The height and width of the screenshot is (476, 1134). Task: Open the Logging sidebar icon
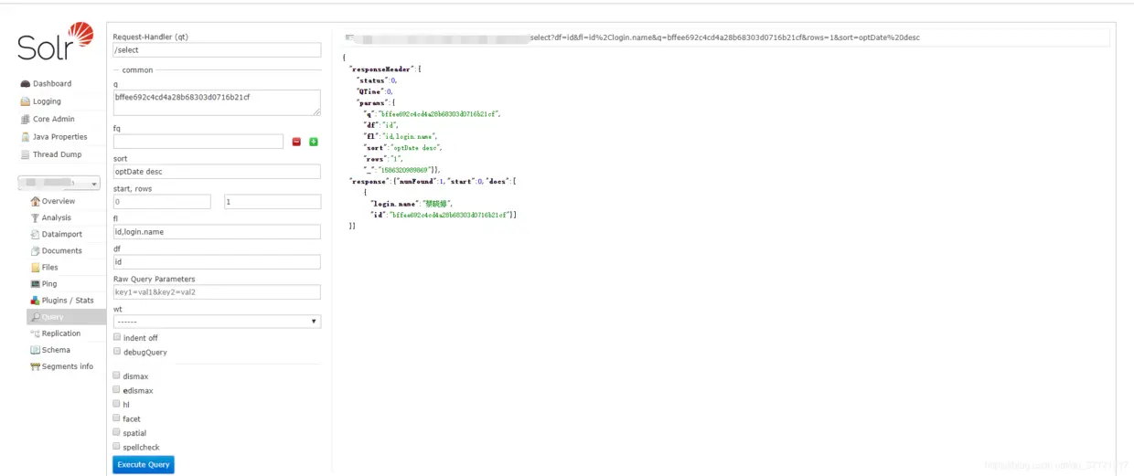tap(26, 101)
